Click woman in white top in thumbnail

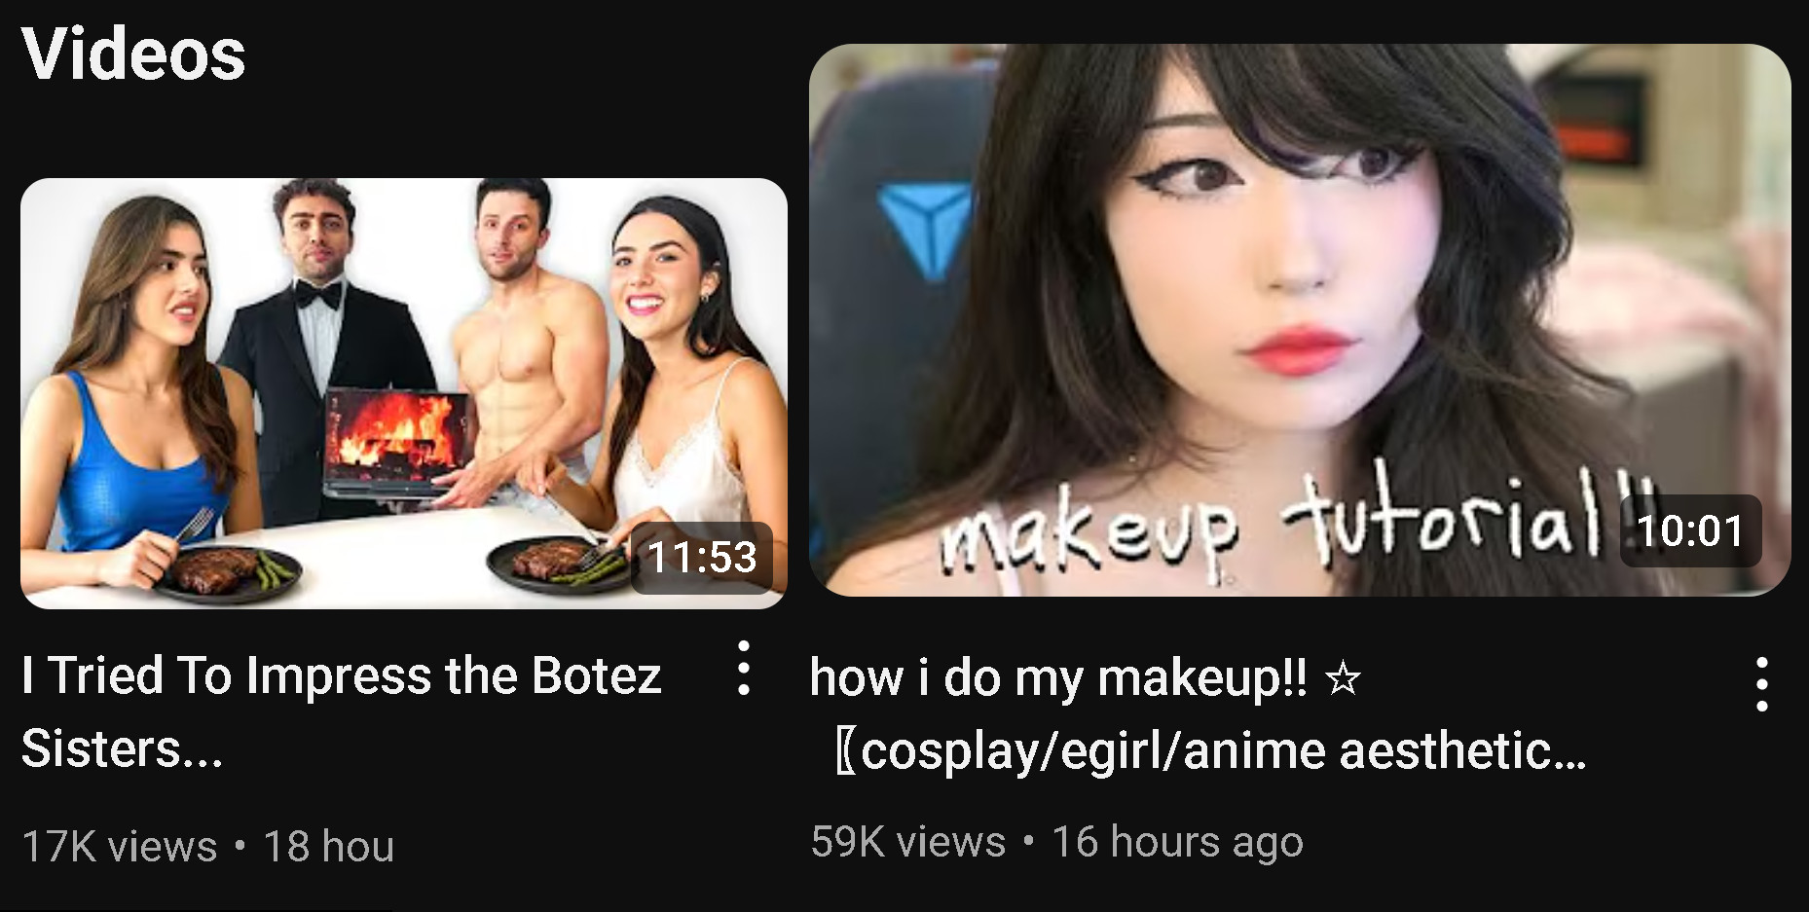click(x=672, y=380)
